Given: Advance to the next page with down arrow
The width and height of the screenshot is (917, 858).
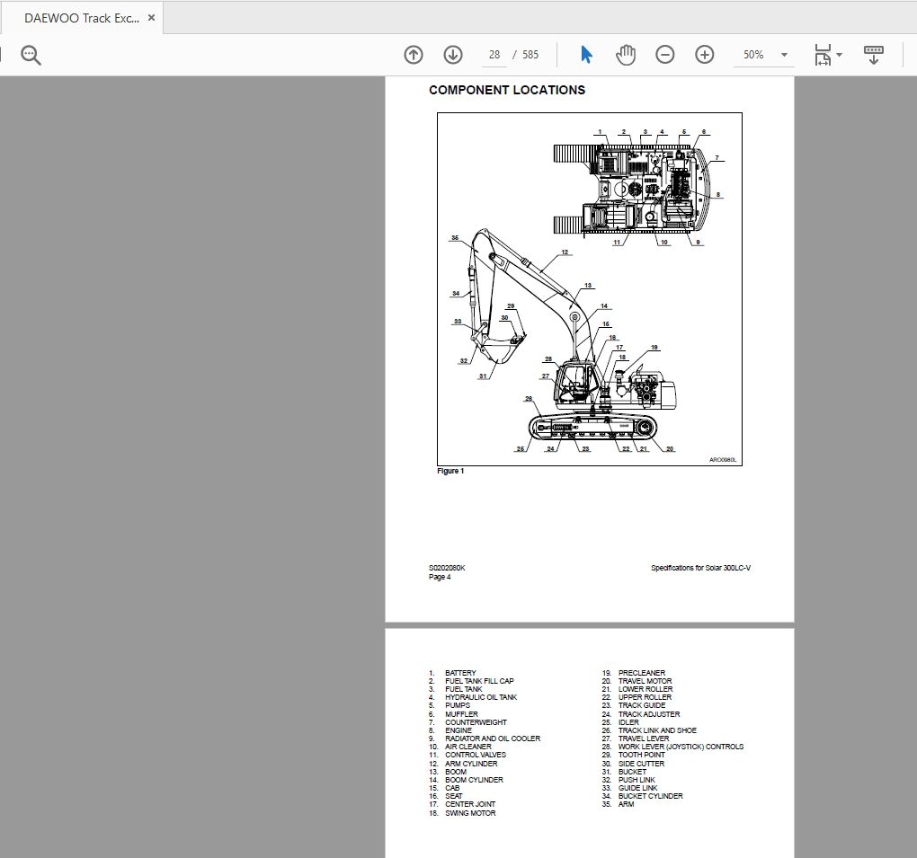Looking at the screenshot, I should 453,55.
